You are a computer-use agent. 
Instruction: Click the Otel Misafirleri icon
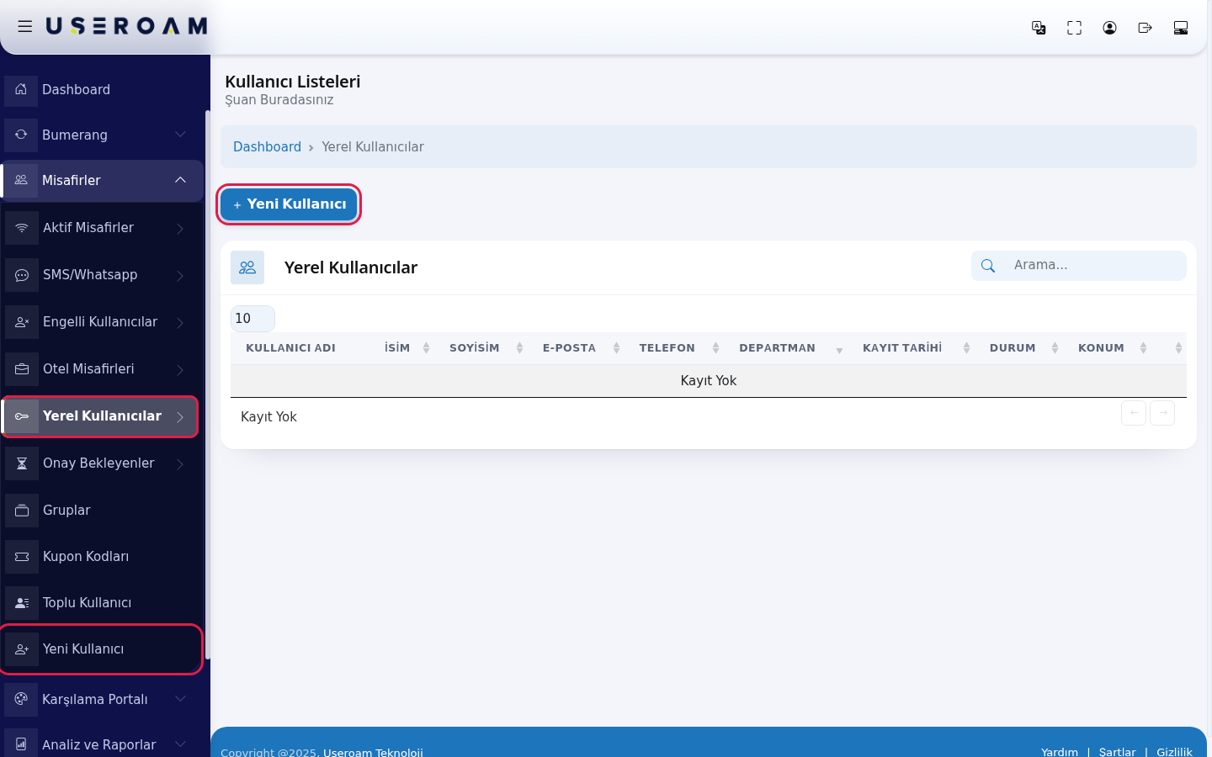click(x=22, y=369)
